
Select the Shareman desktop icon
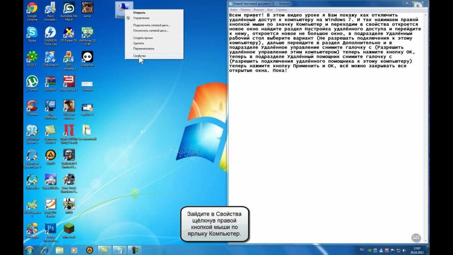(x=87, y=59)
